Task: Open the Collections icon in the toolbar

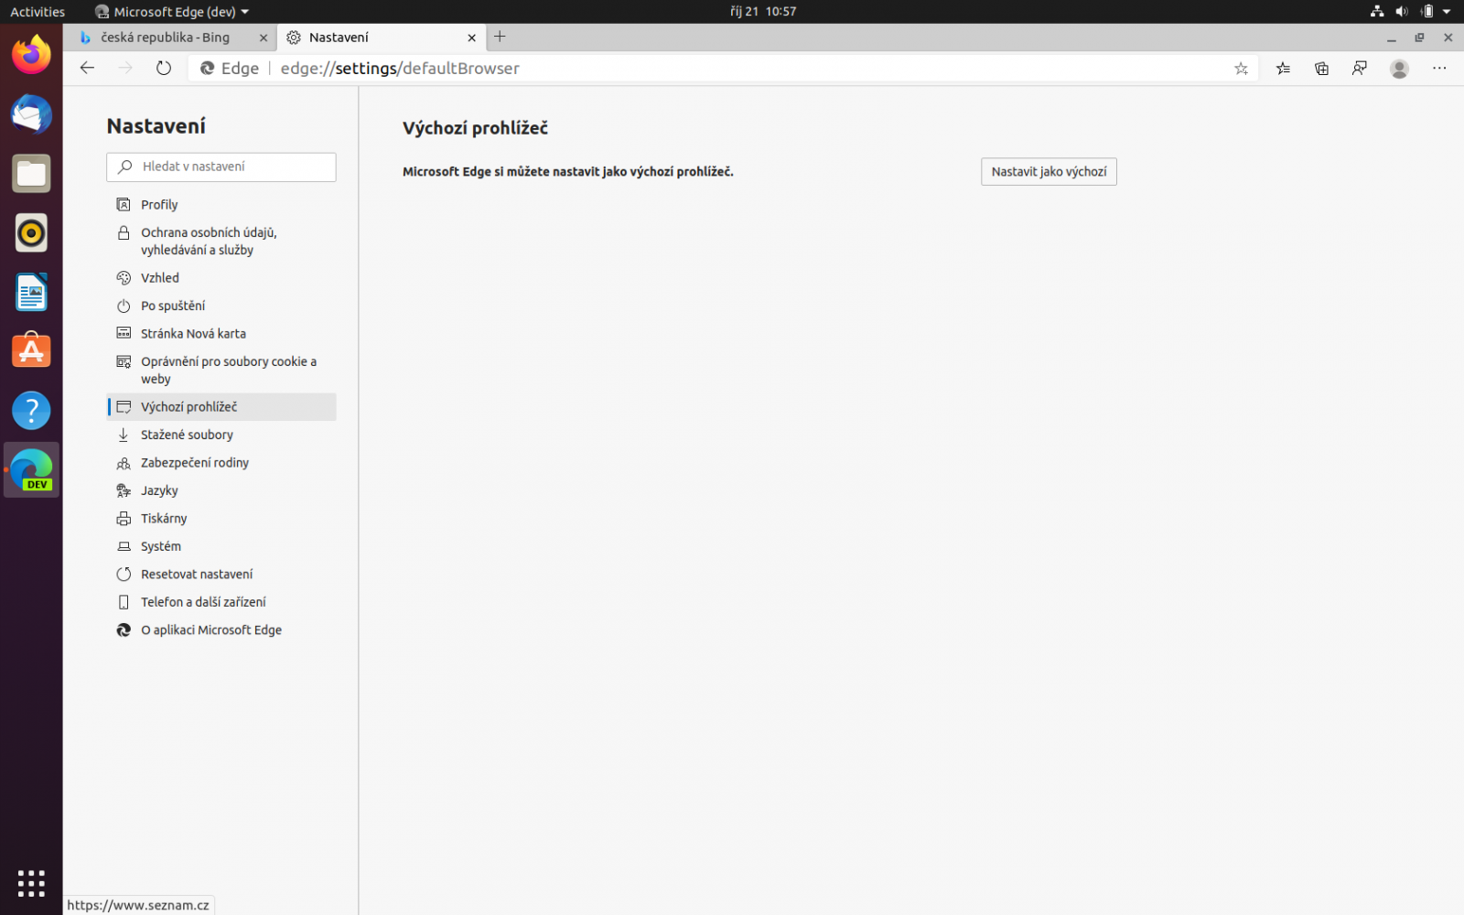Action: point(1321,68)
